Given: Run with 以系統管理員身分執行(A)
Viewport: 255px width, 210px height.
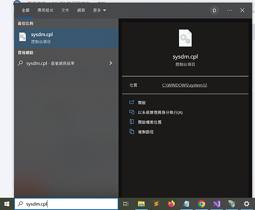Looking at the screenshot, I should (x=160, y=112).
